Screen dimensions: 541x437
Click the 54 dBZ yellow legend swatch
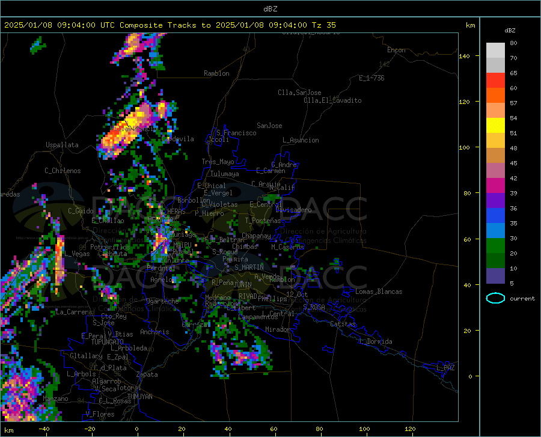[x=495, y=126]
